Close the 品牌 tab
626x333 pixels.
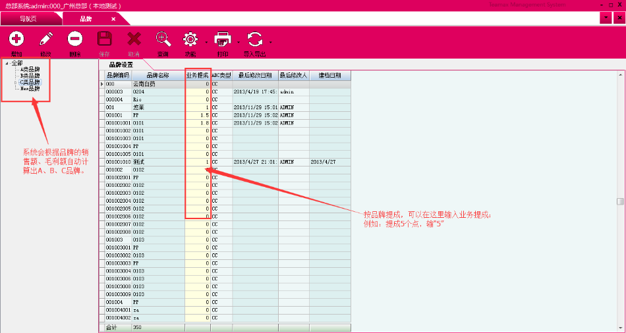(x=113, y=19)
